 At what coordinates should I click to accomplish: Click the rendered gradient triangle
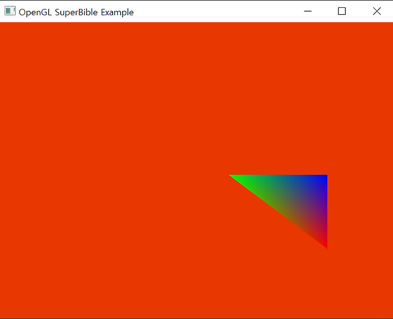pyautogui.click(x=294, y=199)
